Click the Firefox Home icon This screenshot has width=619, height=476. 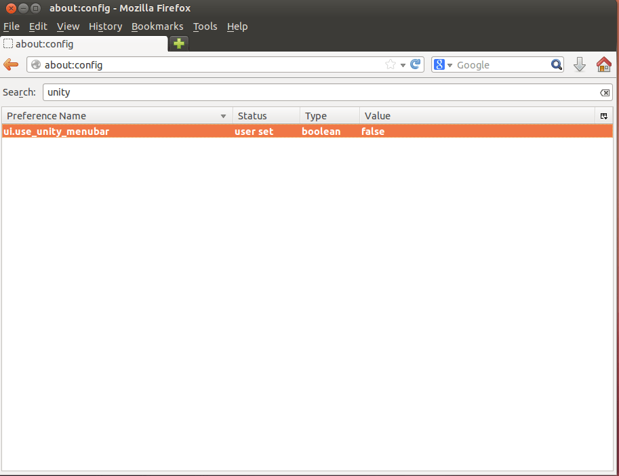[x=603, y=64]
